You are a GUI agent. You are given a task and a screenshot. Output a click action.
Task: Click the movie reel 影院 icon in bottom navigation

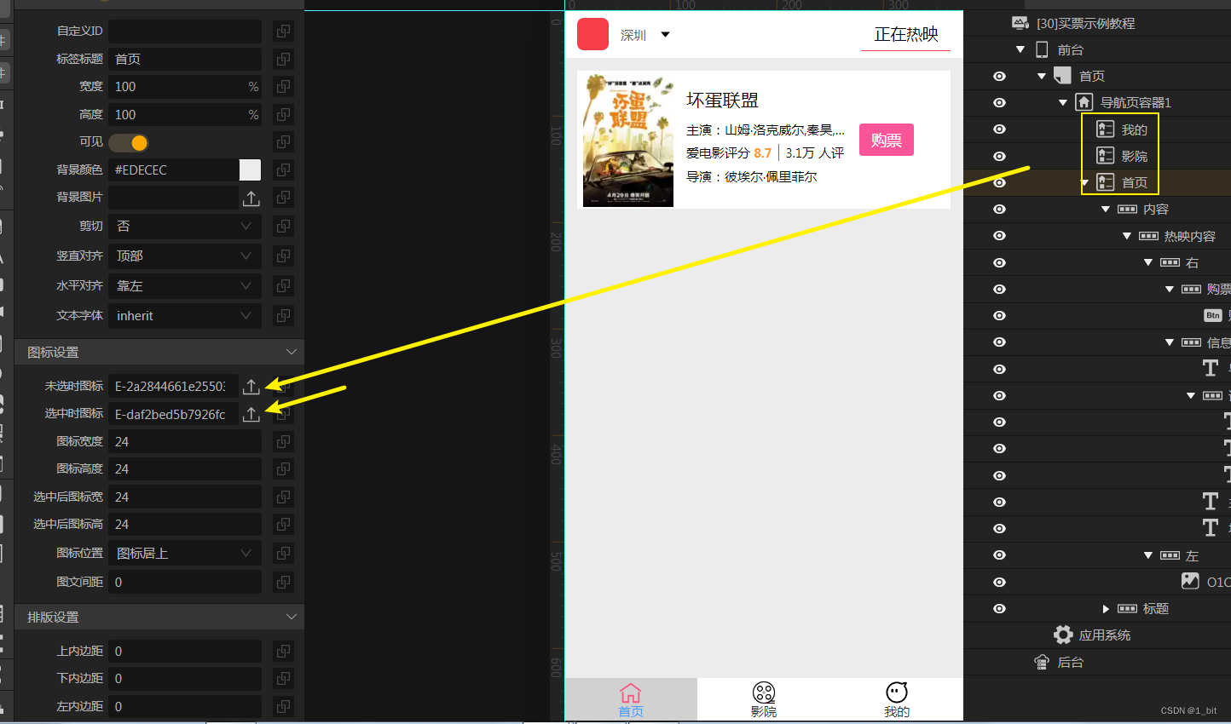(x=763, y=692)
